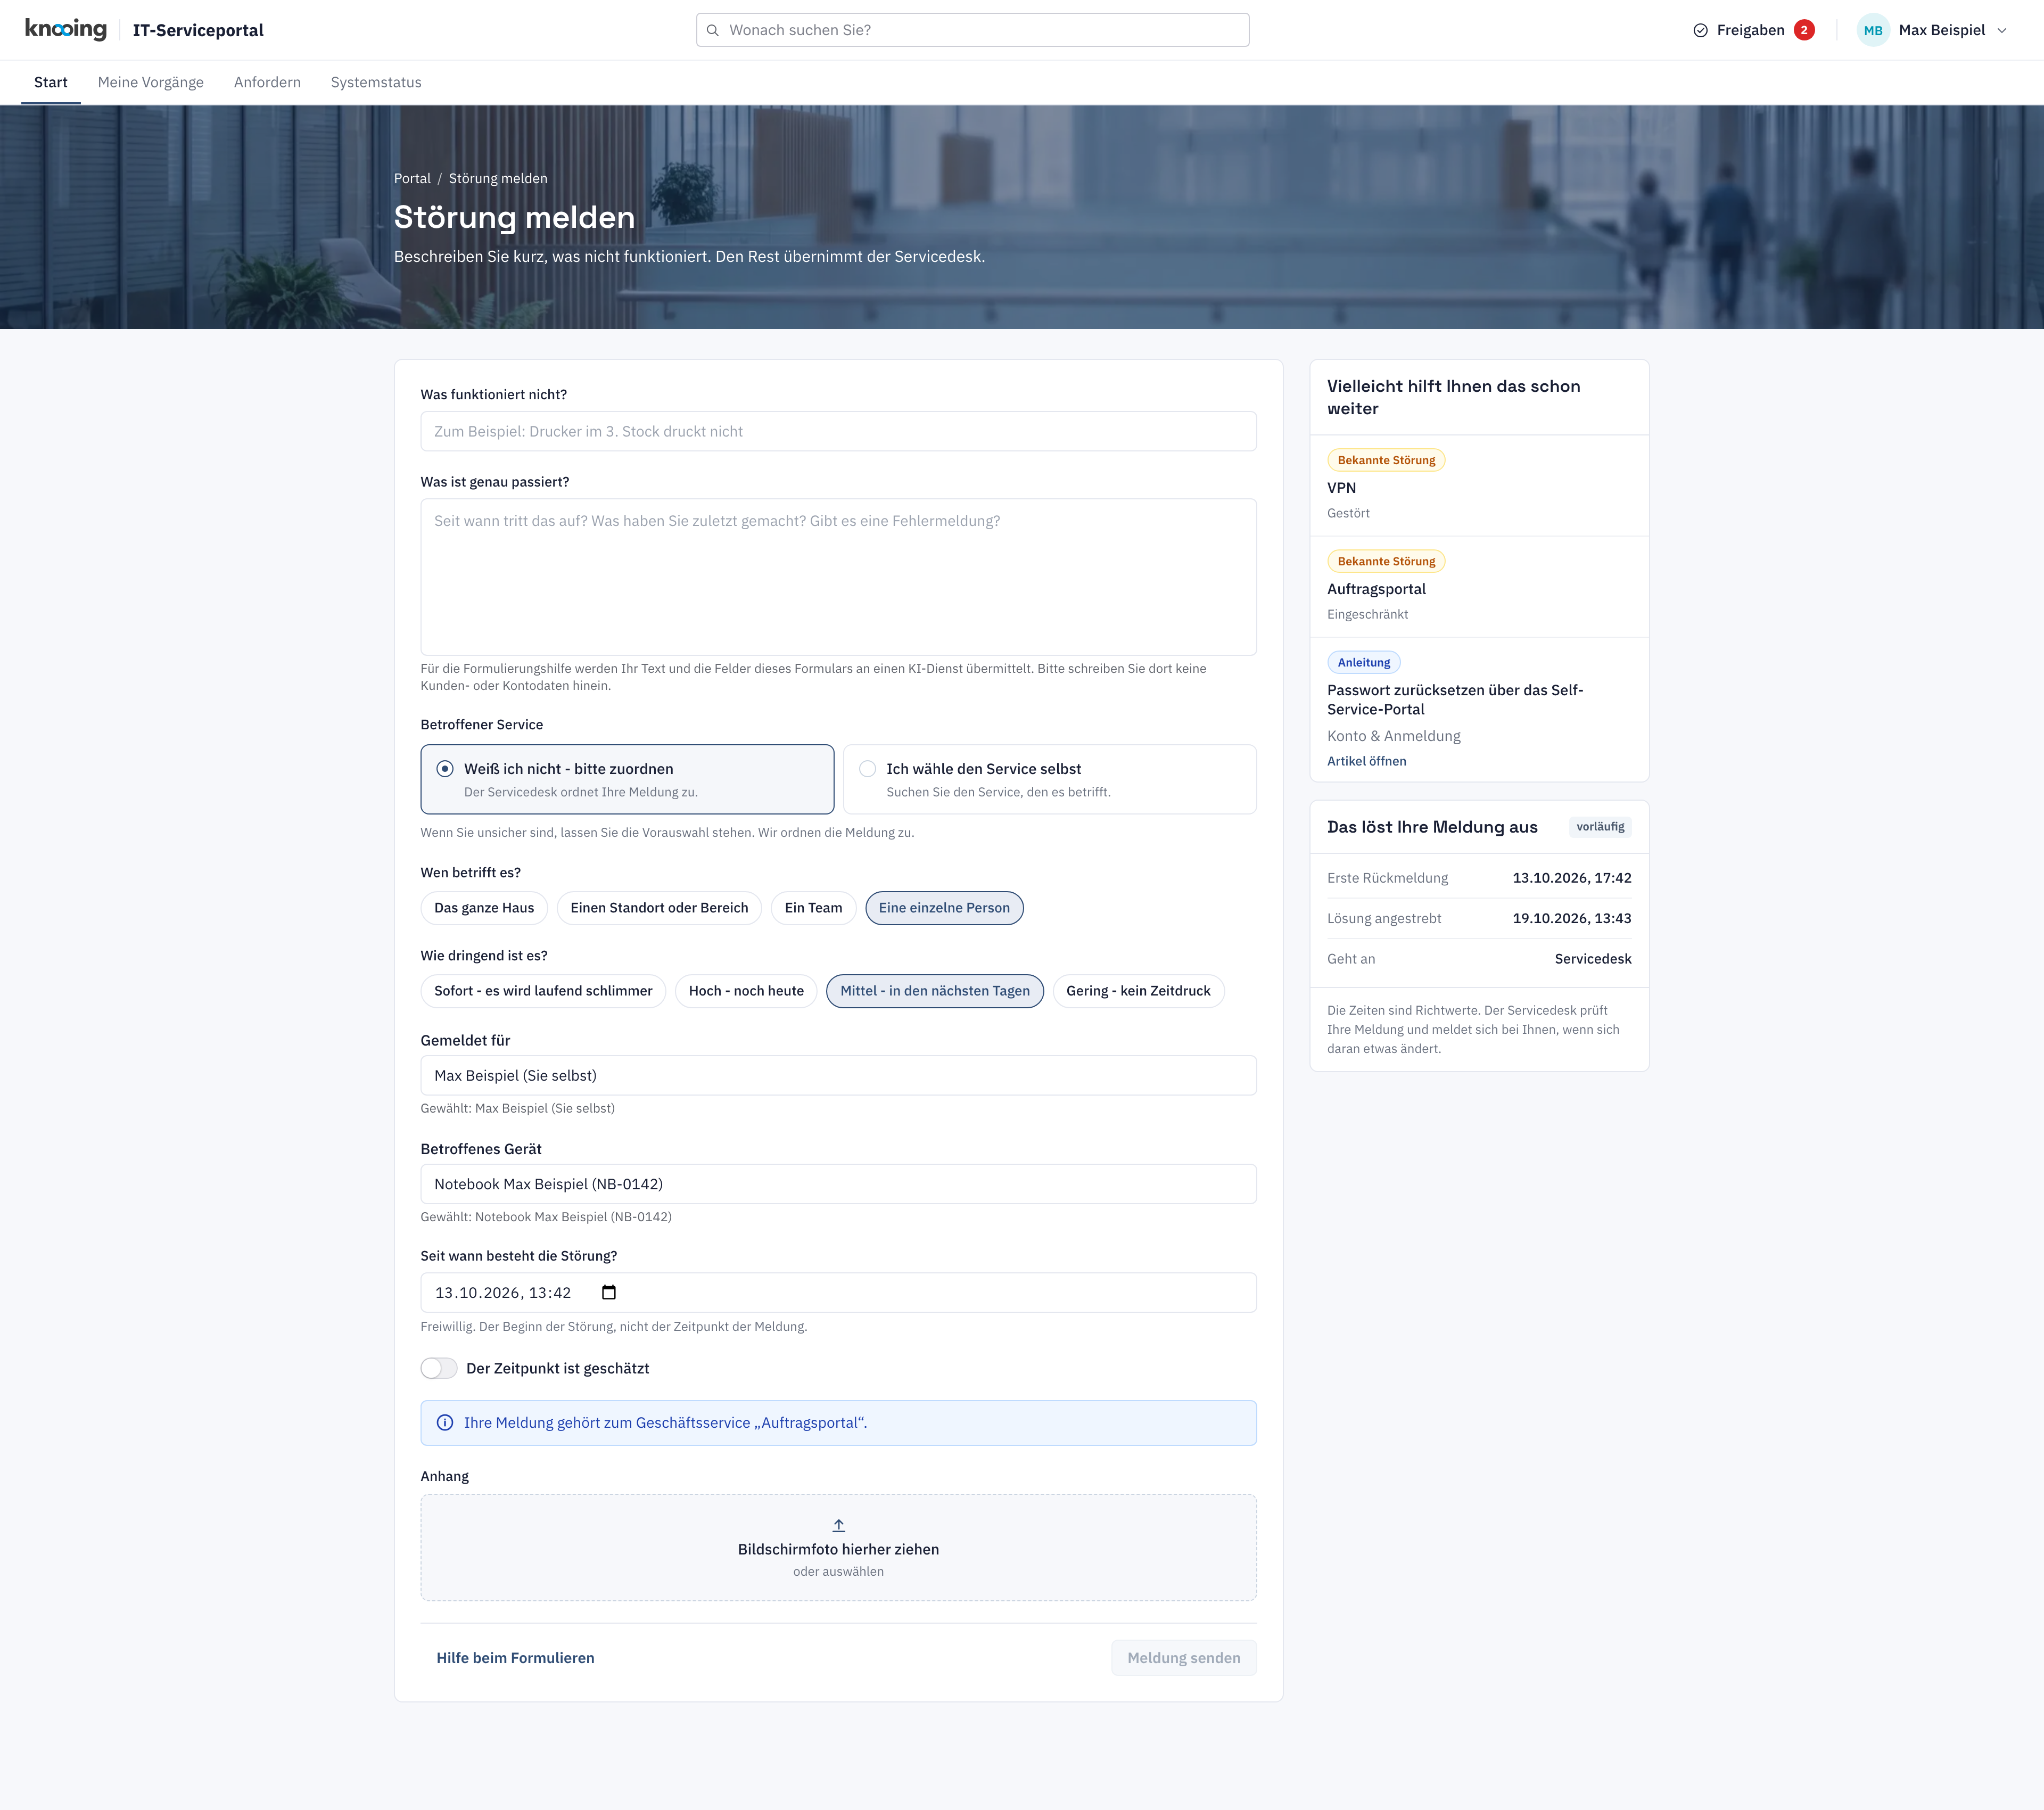Expand the Max Beispiel user menu chevron
This screenshot has width=2044, height=1810.
2002,30
